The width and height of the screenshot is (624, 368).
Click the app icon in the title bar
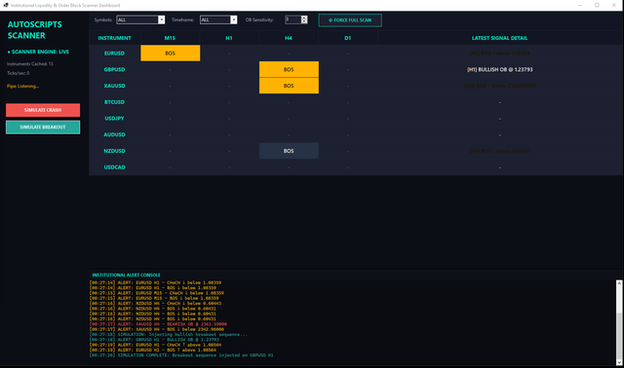pyautogui.click(x=6, y=5)
